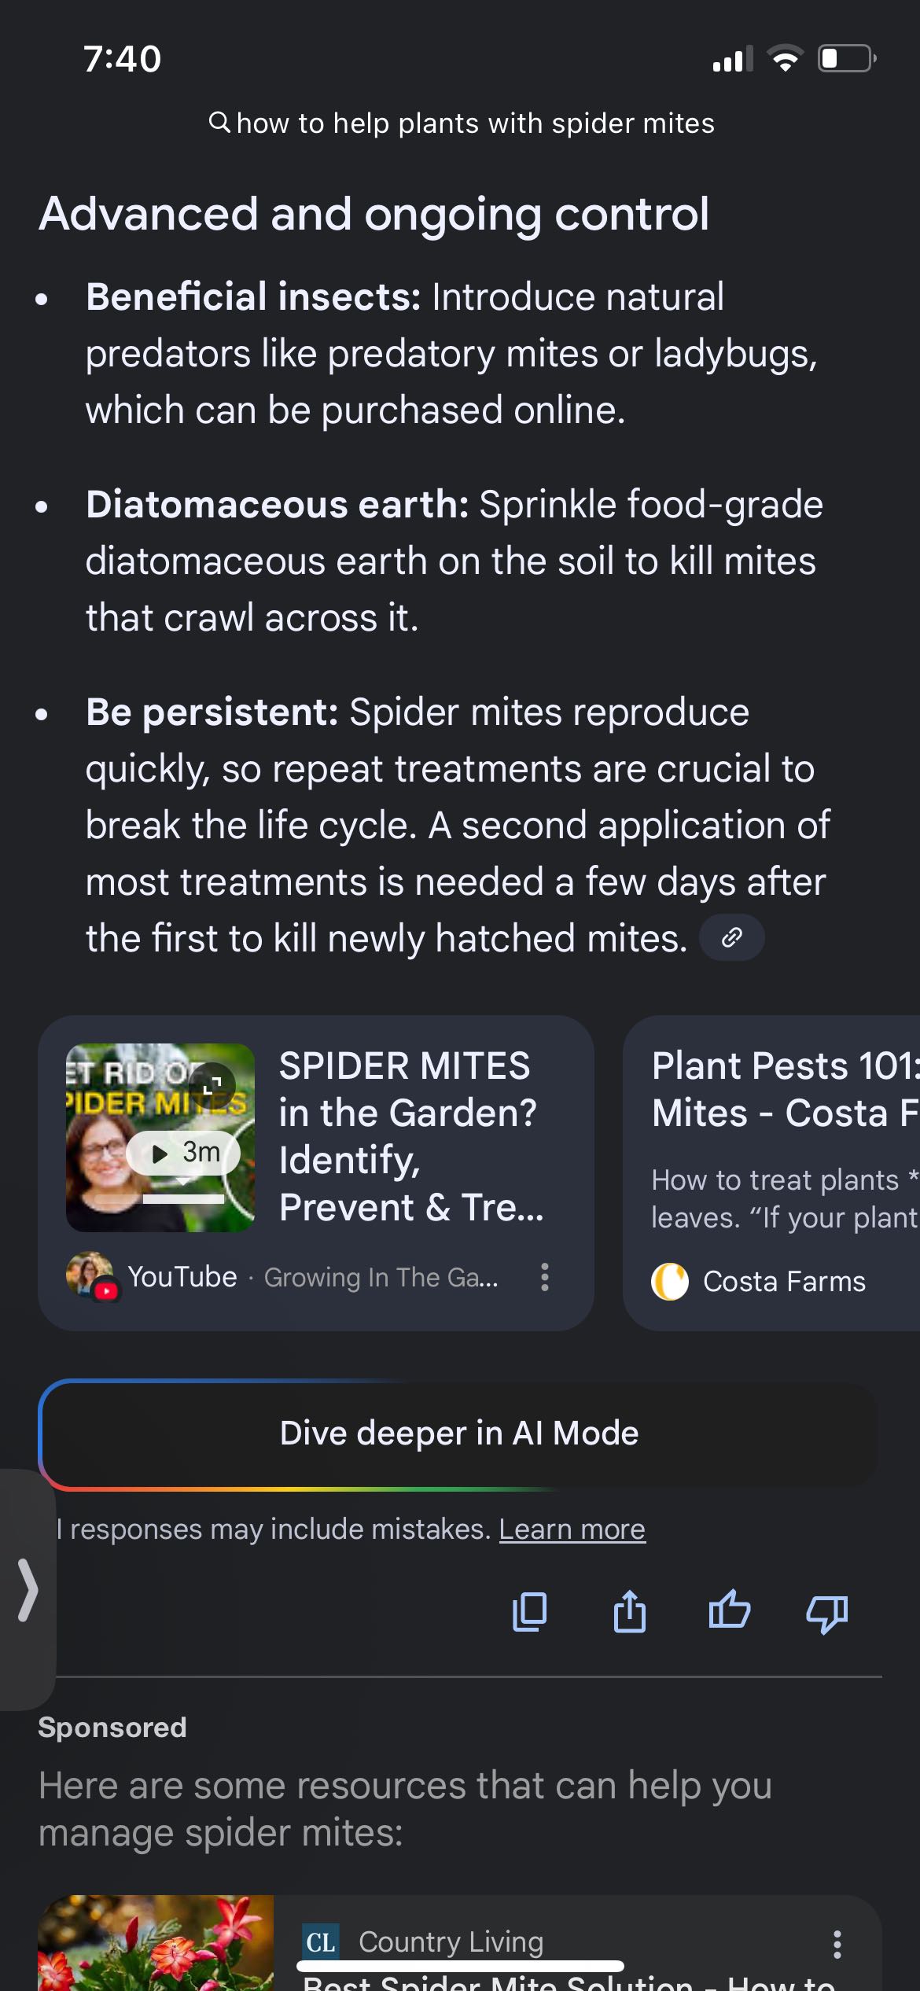Screen dimensions: 920x1991
Task: Tap the search magnifier icon
Action: click(x=219, y=123)
